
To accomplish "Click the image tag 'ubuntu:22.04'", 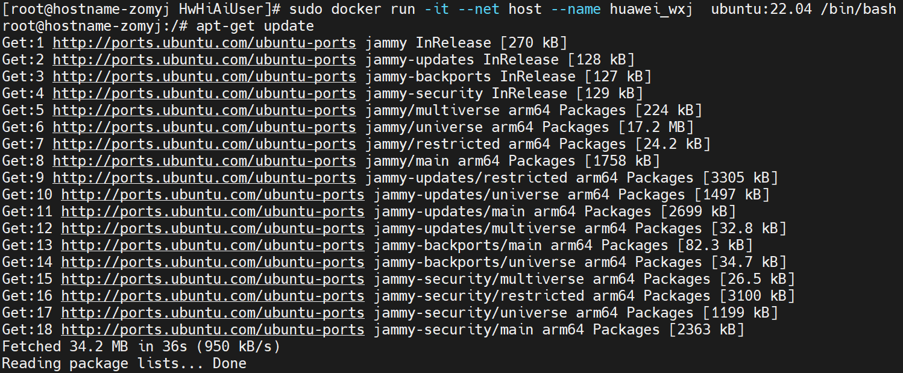I will (761, 9).
